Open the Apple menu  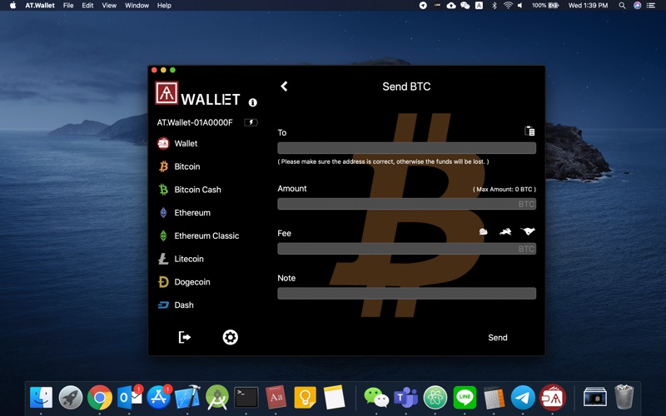point(12,6)
